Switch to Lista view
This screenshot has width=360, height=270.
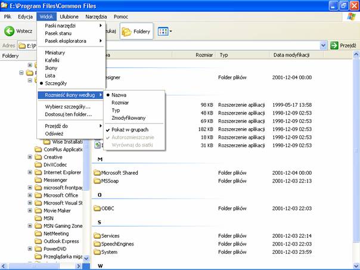point(72,76)
